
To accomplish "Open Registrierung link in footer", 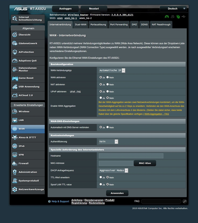I will tap(79, 203).
